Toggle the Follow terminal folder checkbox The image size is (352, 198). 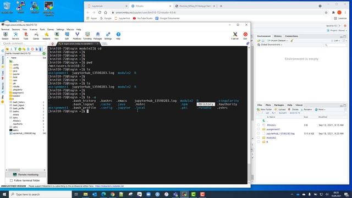click(11, 180)
